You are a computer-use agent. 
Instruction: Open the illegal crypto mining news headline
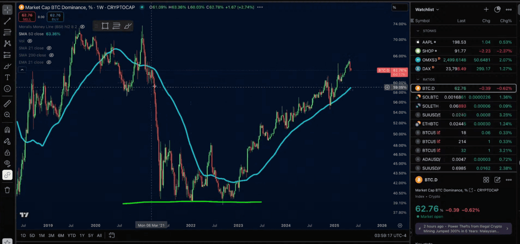[x=462, y=229]
